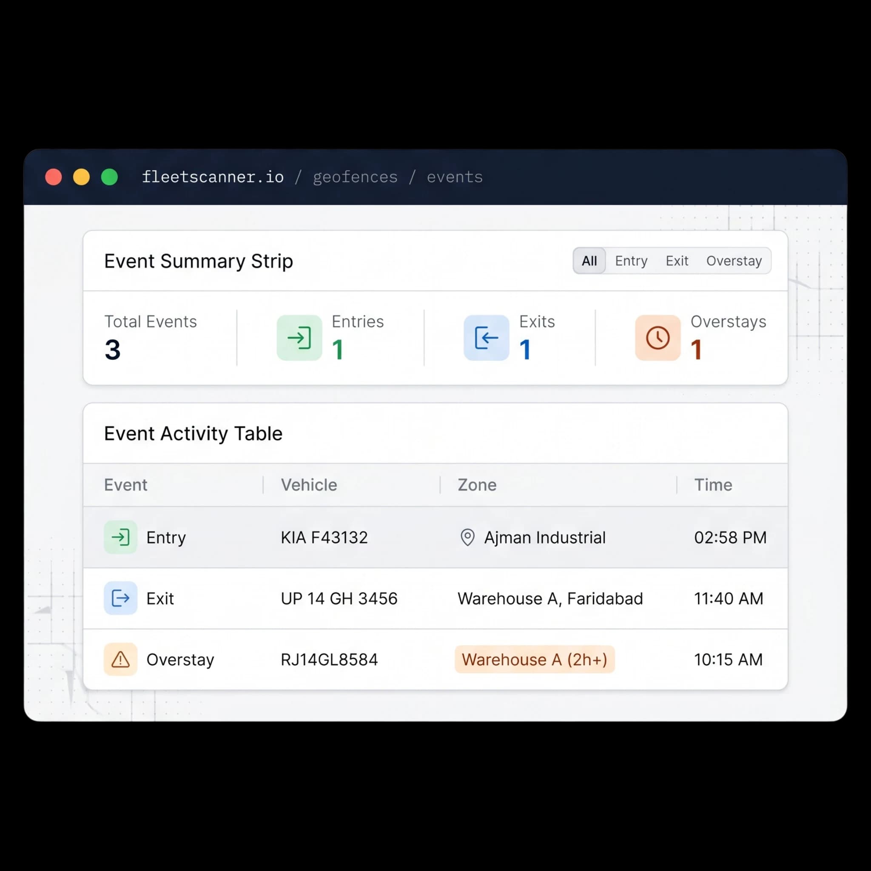Screen dimensions: 871x871
Task: Sort by the Time column header
Action: [713, 485]
